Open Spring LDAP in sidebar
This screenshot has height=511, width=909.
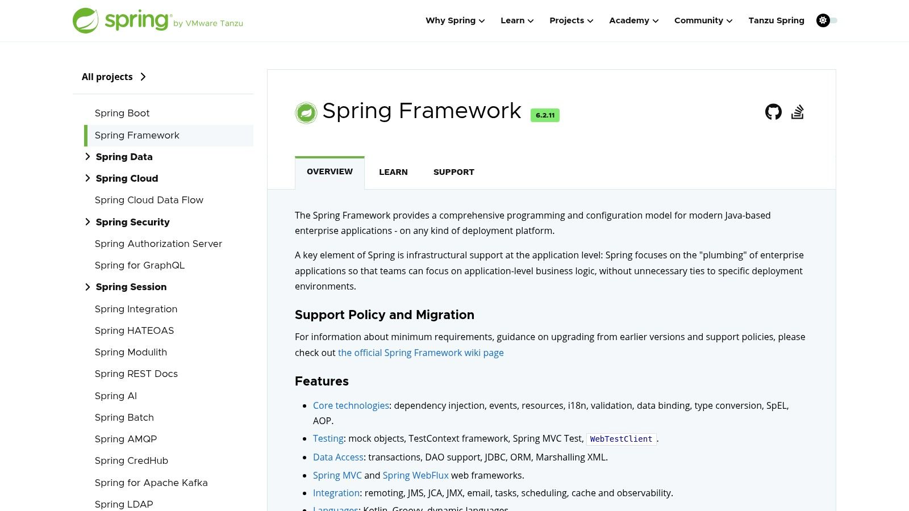tap(124, 504)
